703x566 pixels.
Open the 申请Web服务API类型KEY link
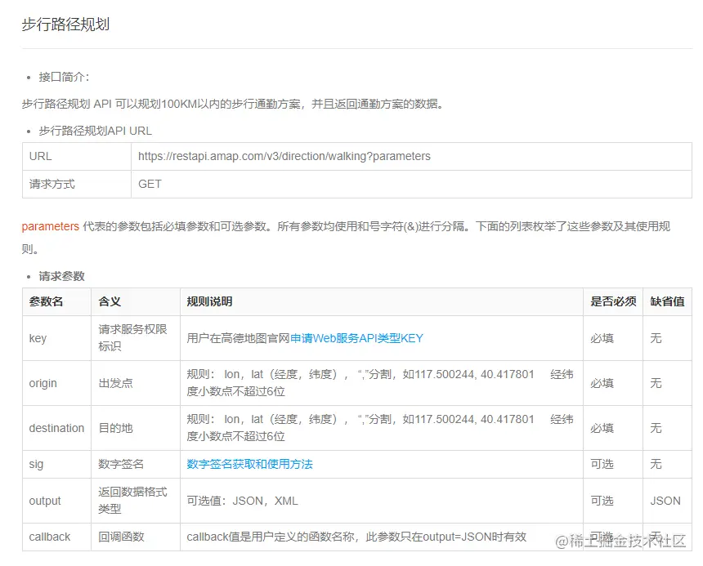(356, 338)
